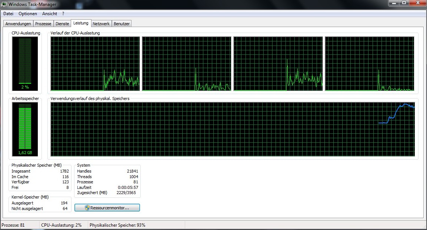Click the Verlauf der CPU-Auslastung label
The width and height of the screenshot is (427, 230).
[x=75, y=33]
